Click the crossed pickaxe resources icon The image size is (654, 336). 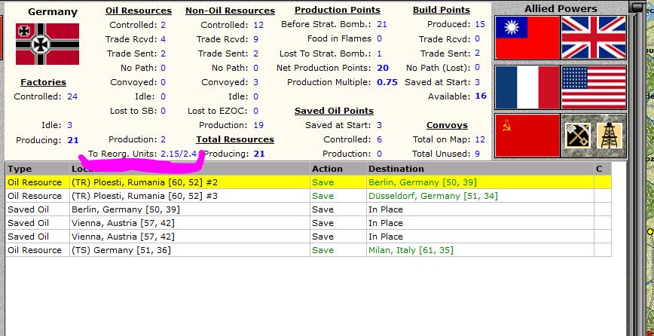[x=578, y=136]
